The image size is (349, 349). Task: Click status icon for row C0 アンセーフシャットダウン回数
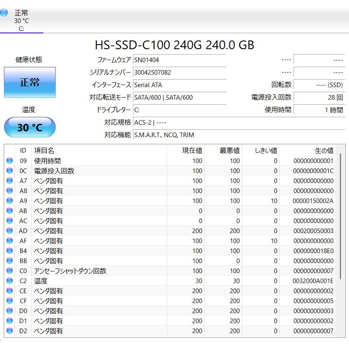10,271
